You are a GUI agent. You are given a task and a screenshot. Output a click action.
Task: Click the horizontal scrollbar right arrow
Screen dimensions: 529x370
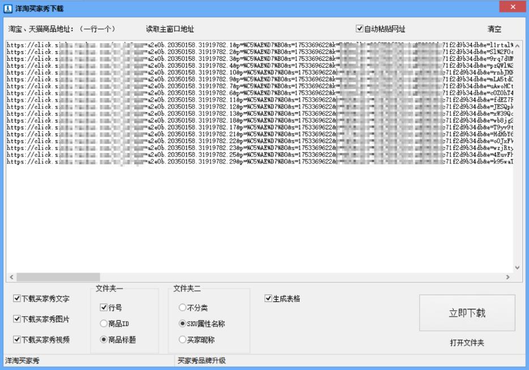click(x=507, y=277)
